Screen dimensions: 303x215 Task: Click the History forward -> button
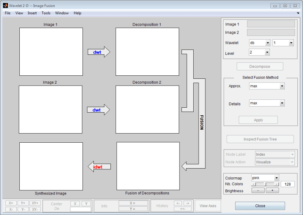188,203
